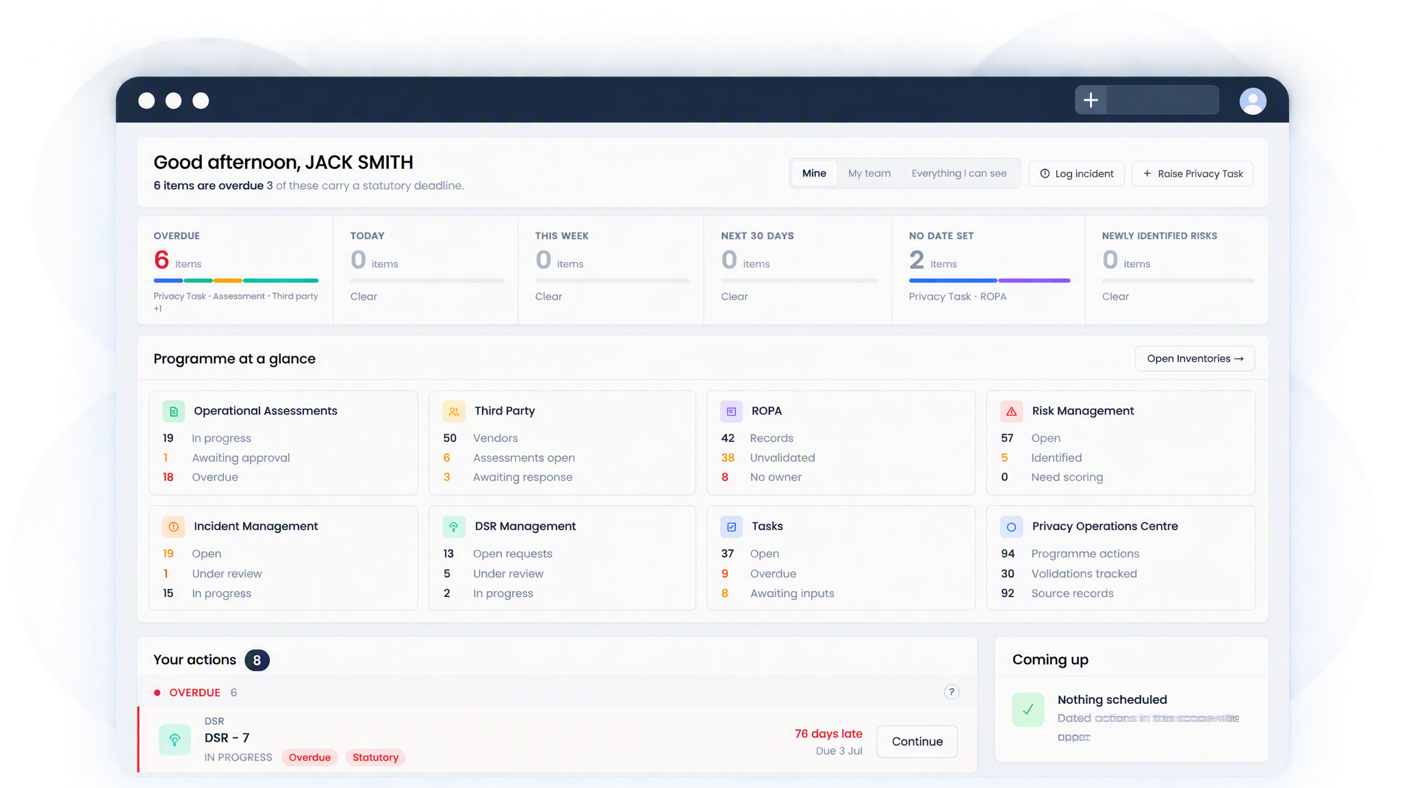Click the Incident Management alert icon
Viewport: 1402px width, 788px height.
tap(173, 527)
